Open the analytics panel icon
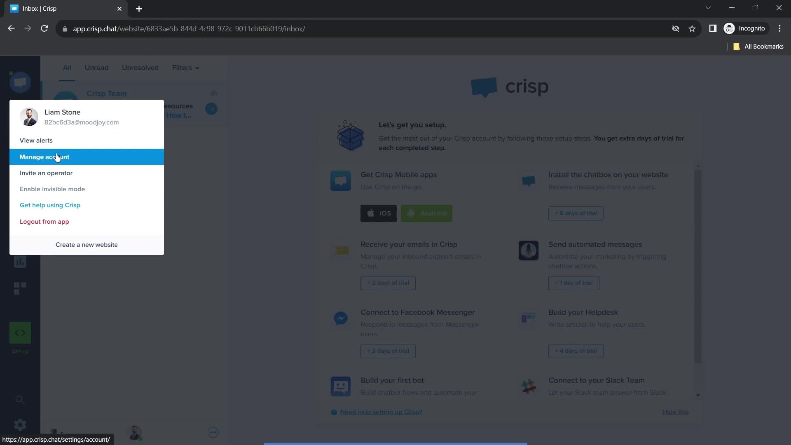This screenshot has height=445, width=791. (20, 261)
